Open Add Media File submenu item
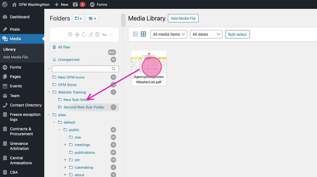 coord(16,57)
